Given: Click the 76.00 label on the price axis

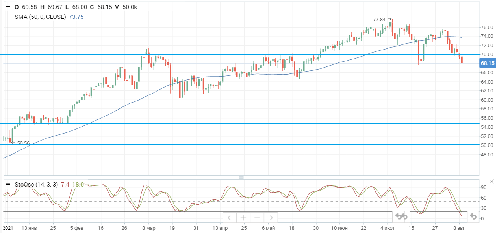Looking at the screenshot, I should point(487,27).
